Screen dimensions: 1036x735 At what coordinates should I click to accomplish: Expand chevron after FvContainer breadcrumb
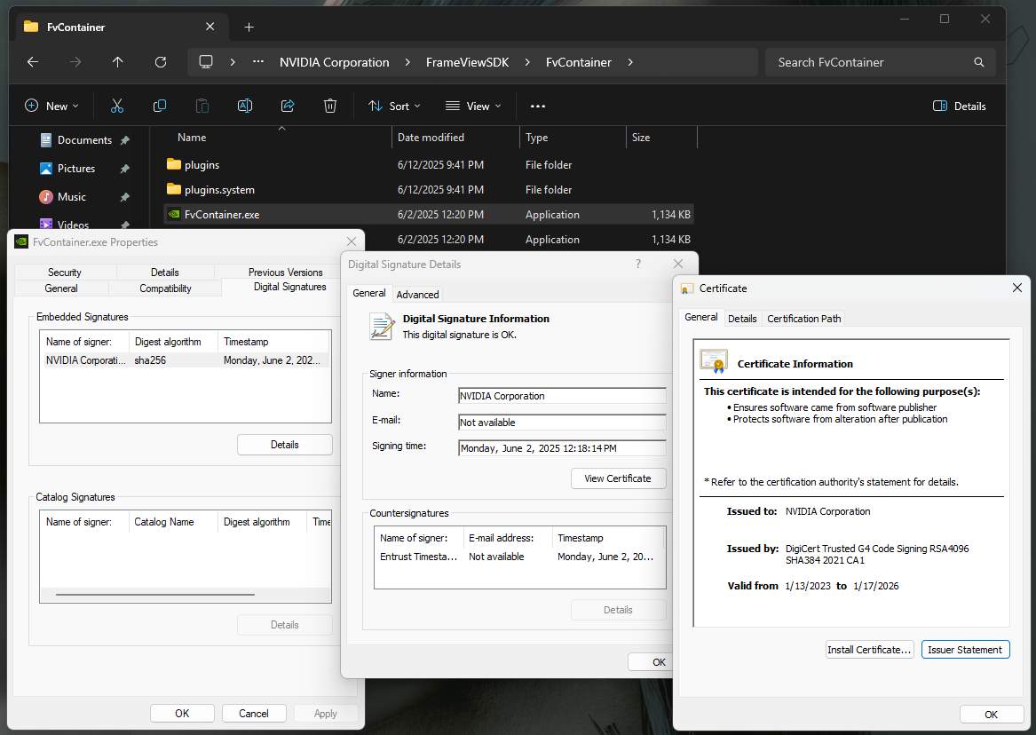[x=630, y=62]
